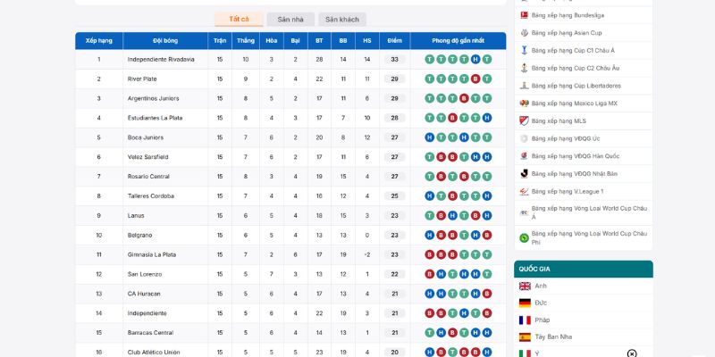This screenshot has width=715, height=357.
Task: Click the Germany flag icon
Action: pyautogui.click(x=525, y=303)
